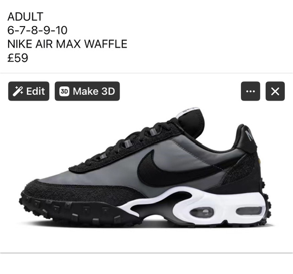Click the 6-7-8-9-10 sizes line
293x274 pixels.
[38, 30]
